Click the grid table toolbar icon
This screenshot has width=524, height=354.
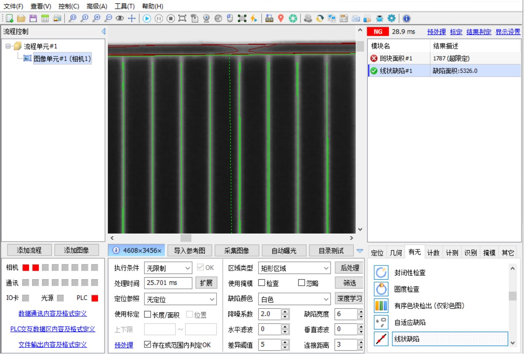click(45, 18)
